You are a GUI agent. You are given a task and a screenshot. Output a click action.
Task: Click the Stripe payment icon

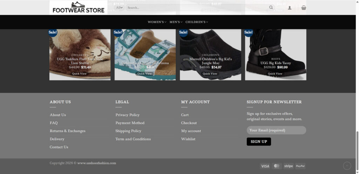[x=289, y=166]
